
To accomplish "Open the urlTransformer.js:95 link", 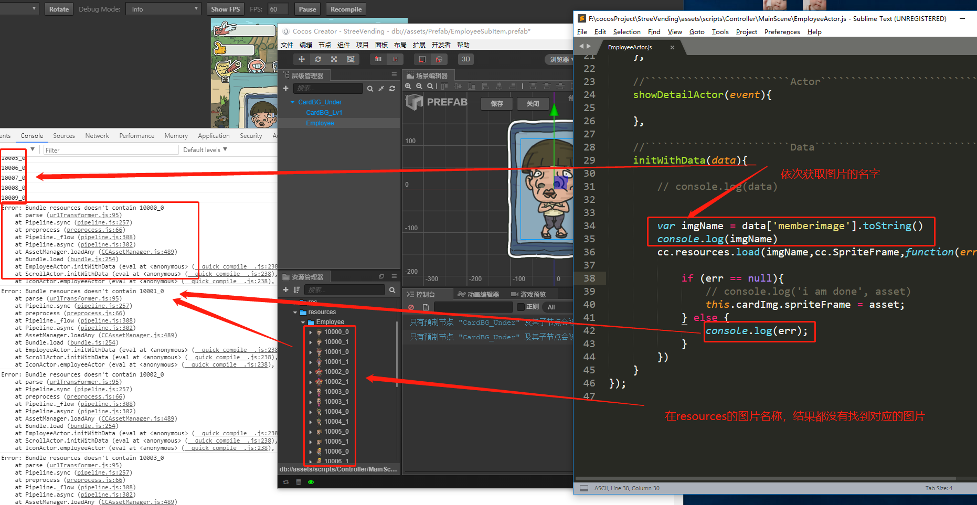I will tap(85, 216).
